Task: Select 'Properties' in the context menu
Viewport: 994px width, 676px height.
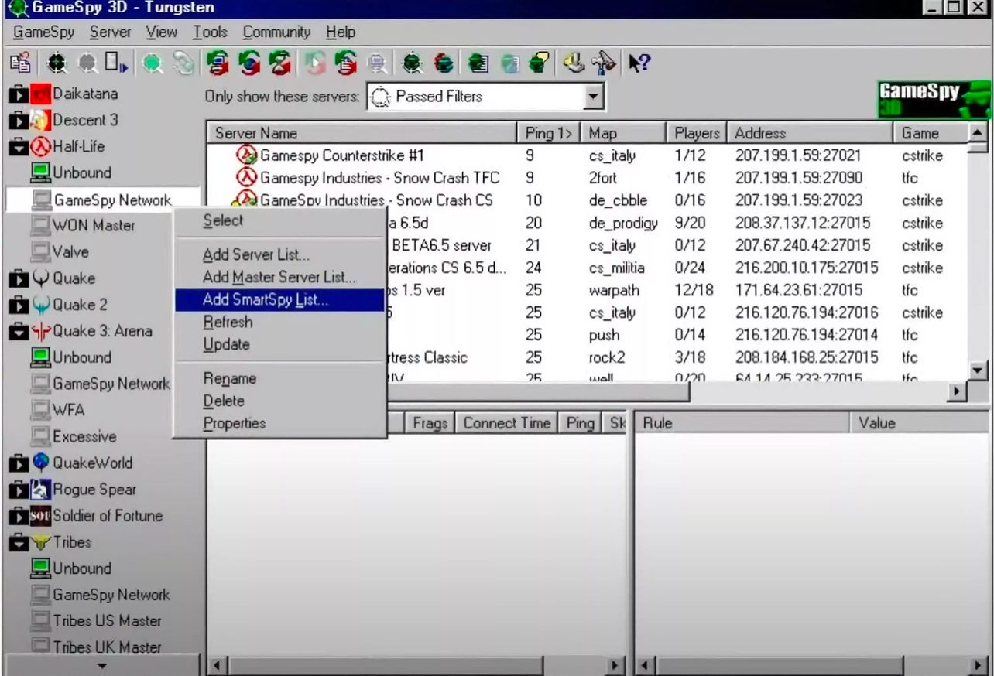Action: [279, 423]
